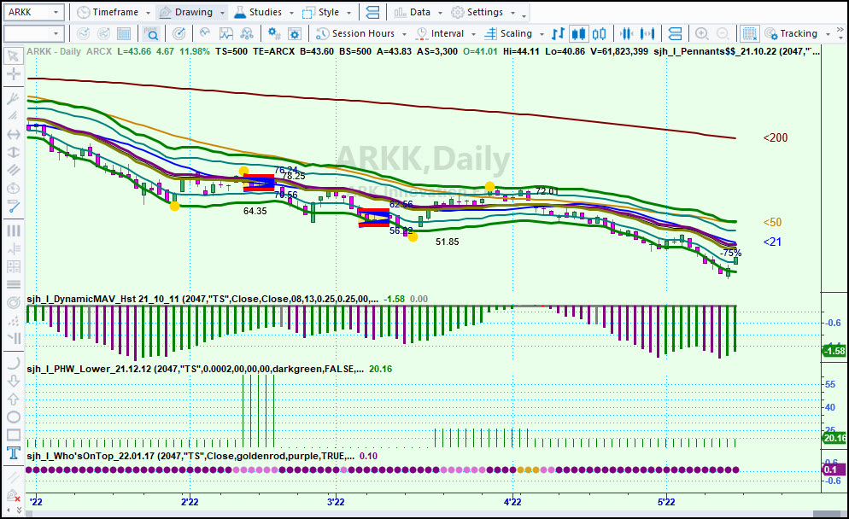Select the horizontal lines retracement tool
Viewport: 849px width, 519px height.
click(x=14, y=284)
